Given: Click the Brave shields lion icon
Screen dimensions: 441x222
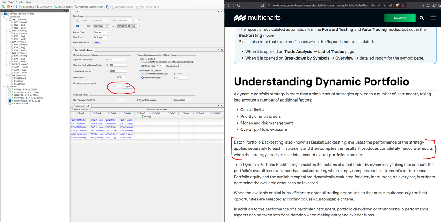Looking at the screenshot, I should coord(397,5).
